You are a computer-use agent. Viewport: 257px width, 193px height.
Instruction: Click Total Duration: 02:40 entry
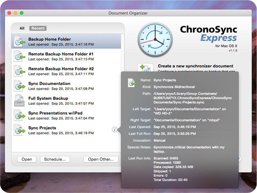pyautogui.click(x=170, y=180)
